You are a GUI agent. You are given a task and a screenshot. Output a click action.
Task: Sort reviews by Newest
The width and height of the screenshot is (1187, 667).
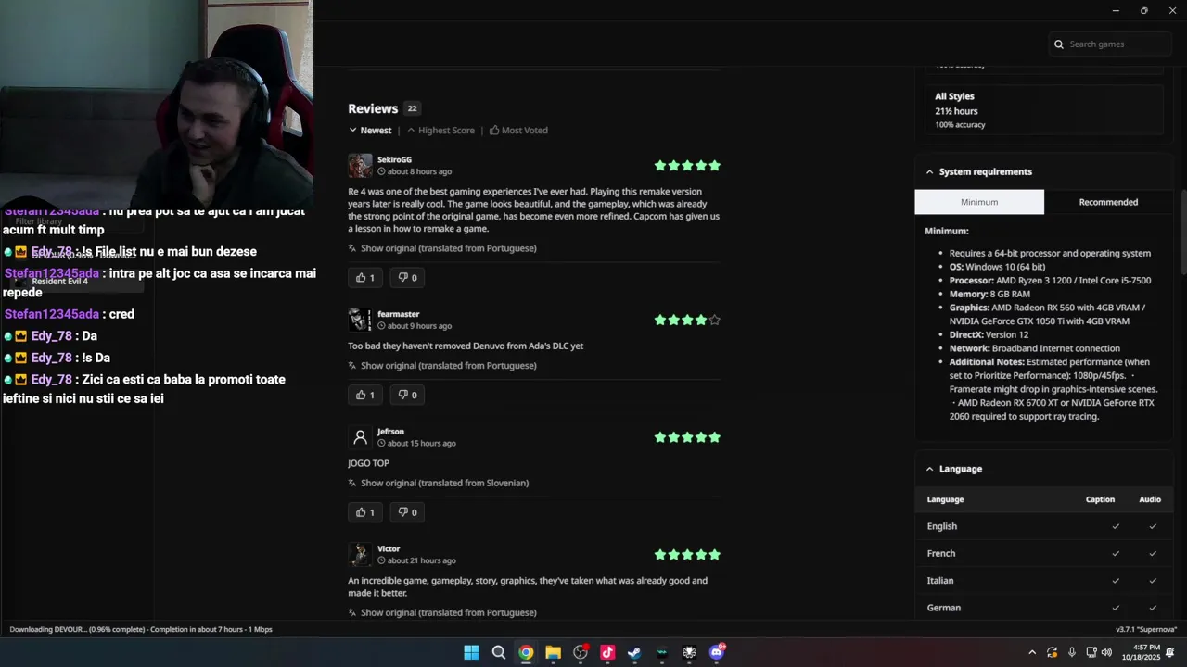pyautogui.click(x=370, y=131)
